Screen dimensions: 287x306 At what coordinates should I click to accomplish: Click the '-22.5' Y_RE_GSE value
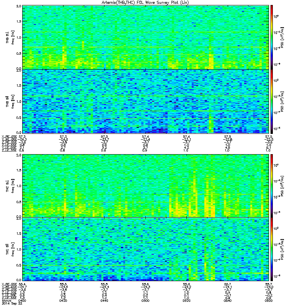(x=269, y=139)
